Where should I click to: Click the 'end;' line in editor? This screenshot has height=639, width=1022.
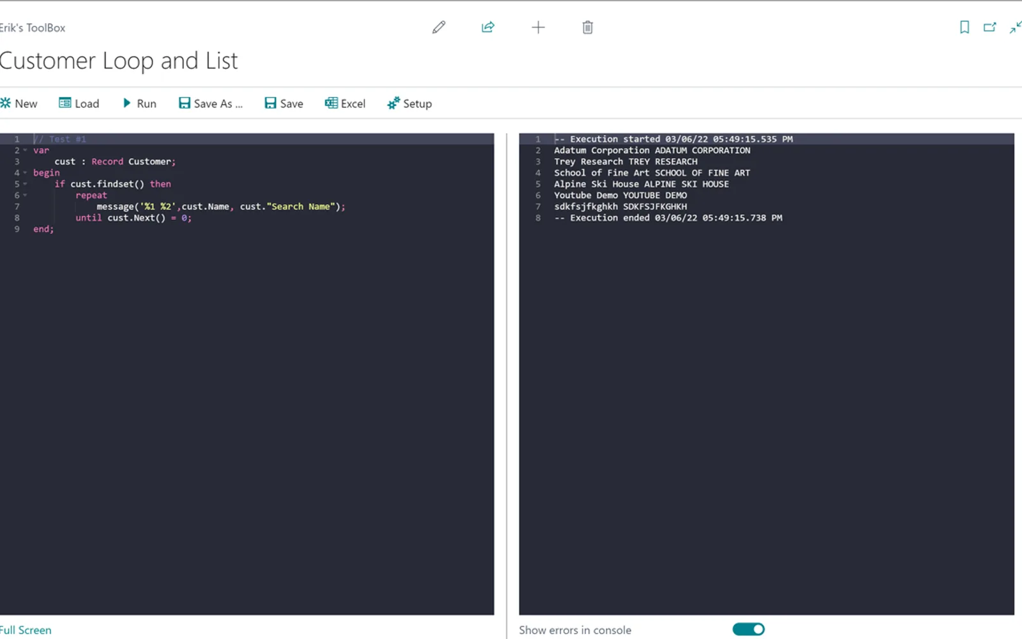click(x=43, y=229)
